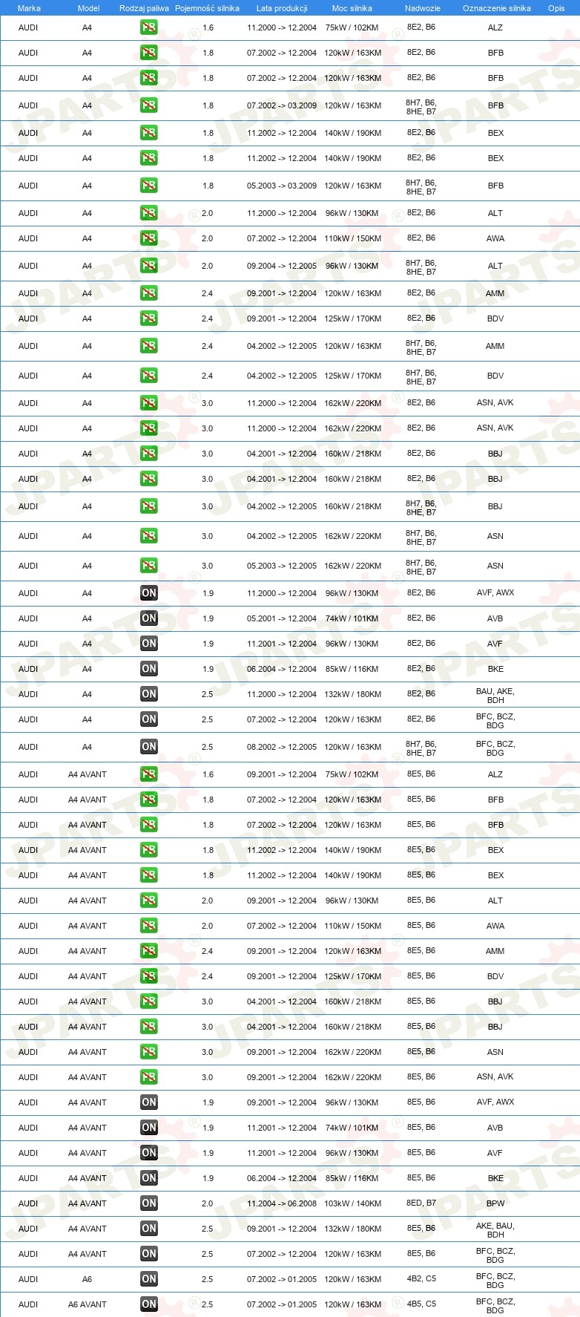Click PB icon in A4 AVANT ALT 09.2001 row
The image size is (580, 1317).
coord(149,901)
